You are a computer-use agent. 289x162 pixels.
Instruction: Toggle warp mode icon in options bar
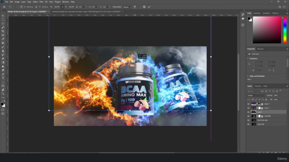[x=135, y=7]
